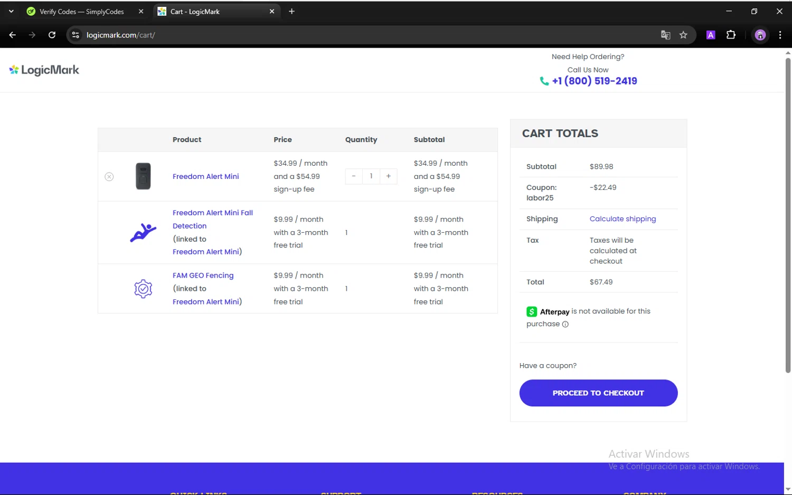
Task: Open the browser profile avatar
Action: (x=760, y=35)
